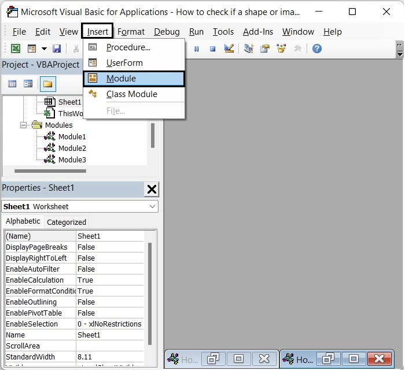405x371 pixels.
Task: Click the Properties list vertical scrollbar
Action: coord(150,294)
